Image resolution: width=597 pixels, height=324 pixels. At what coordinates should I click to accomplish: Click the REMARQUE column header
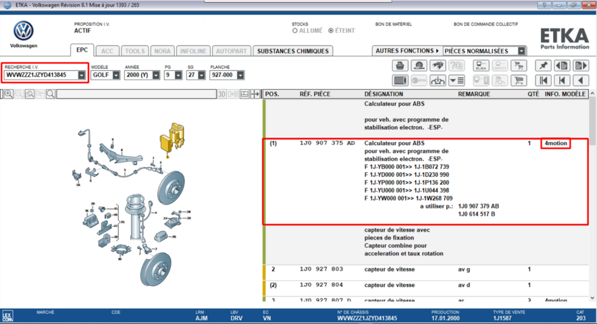point(473,94)
